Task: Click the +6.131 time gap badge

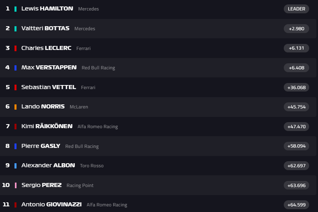Action: pyautogui.click(x=296, y=48)
